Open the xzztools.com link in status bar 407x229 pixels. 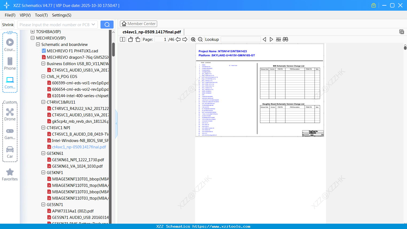(221, 226)
